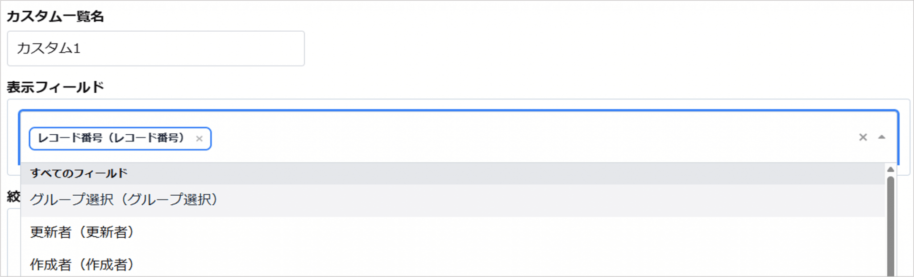The width and height of the screenshot is (914, 277).
Task: Select the グループ選択（グループ選択） option
Action: (124, 200)
